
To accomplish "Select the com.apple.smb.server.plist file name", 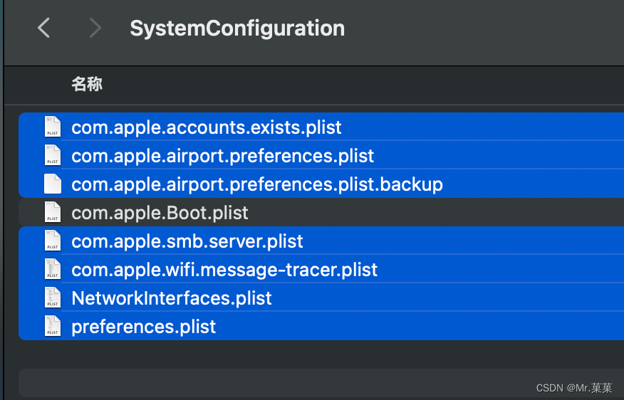I will [x=187, y=241].
